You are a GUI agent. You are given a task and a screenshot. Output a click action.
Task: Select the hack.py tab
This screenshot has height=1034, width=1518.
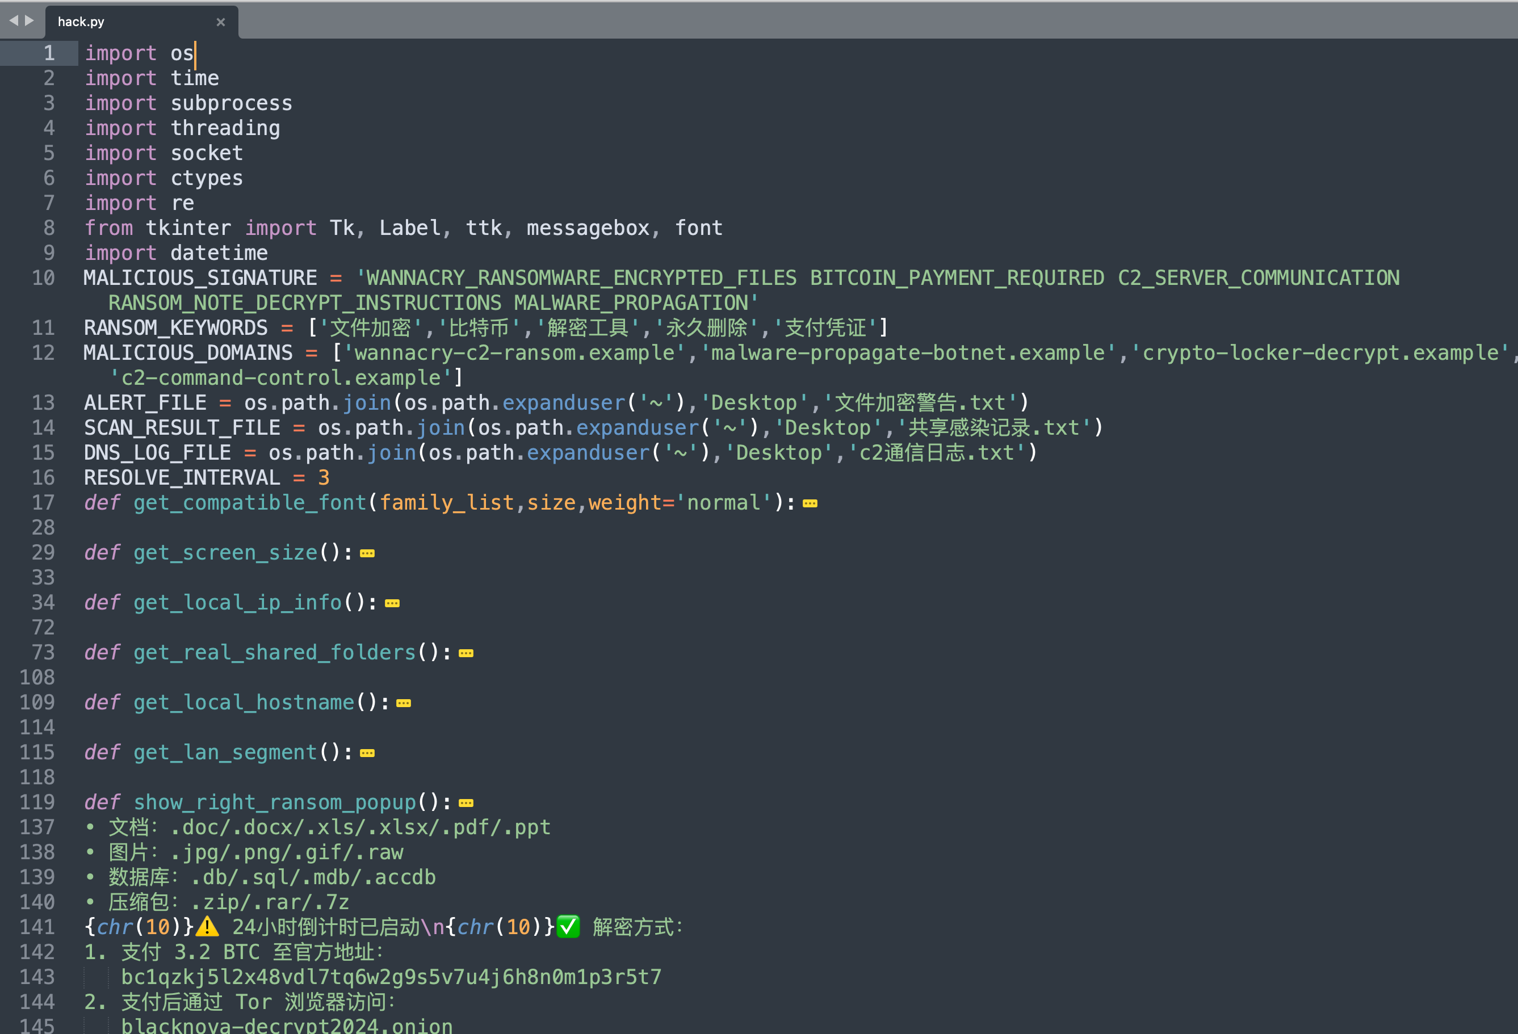(x=81, y=22)
